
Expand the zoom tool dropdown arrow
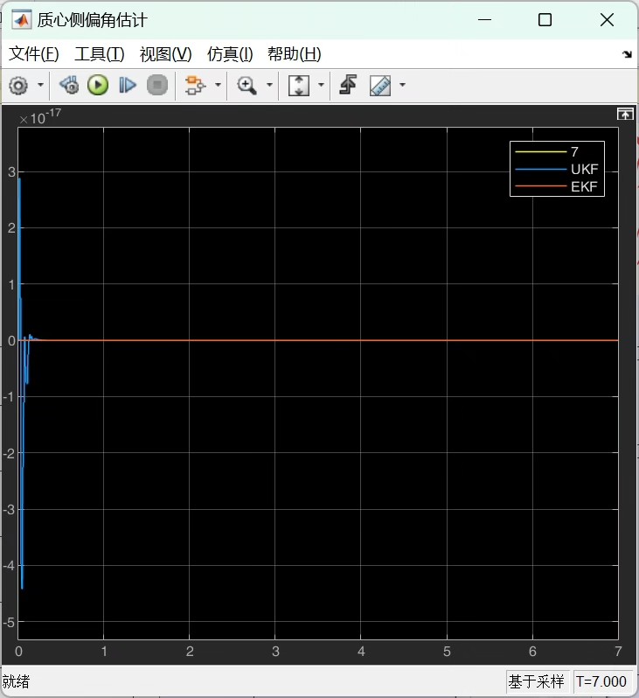[269, 85]
